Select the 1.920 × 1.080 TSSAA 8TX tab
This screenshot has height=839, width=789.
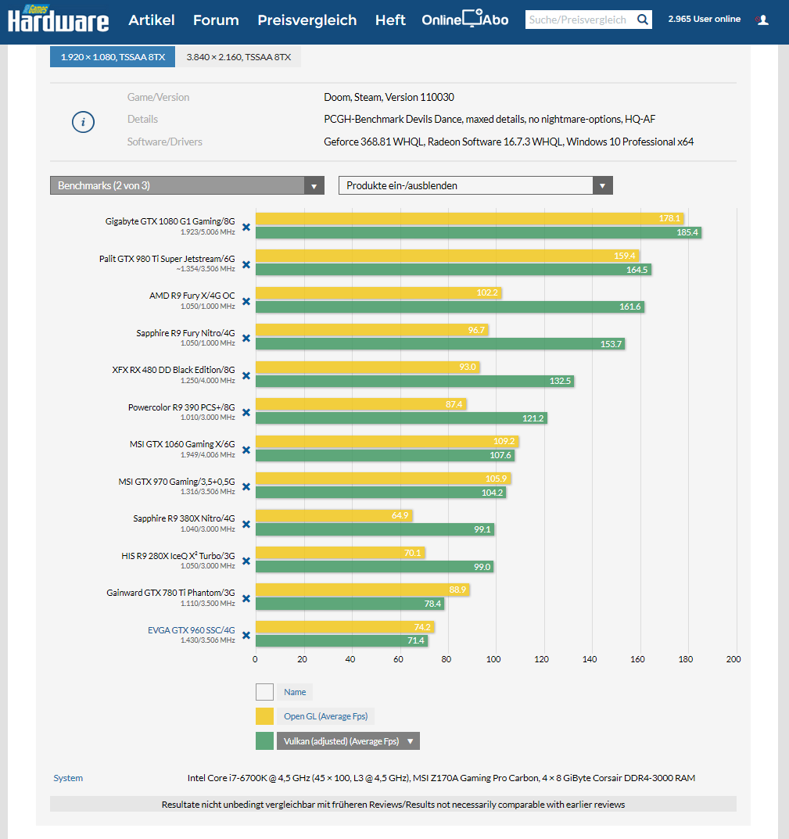click(x=113, y=57)
